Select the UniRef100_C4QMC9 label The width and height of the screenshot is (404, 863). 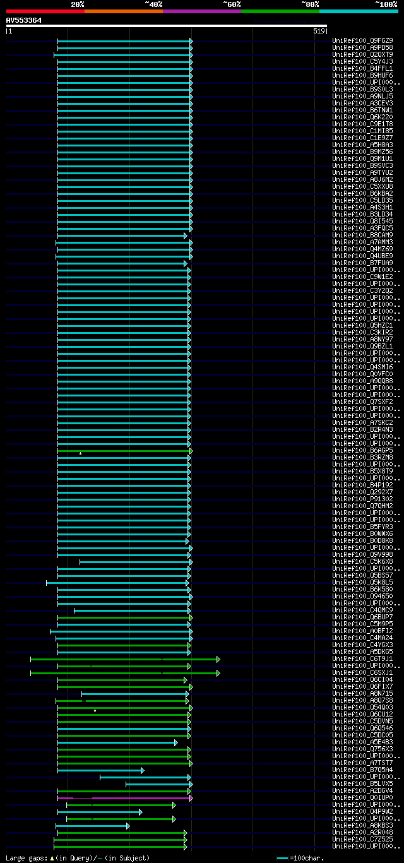(362, 610)
